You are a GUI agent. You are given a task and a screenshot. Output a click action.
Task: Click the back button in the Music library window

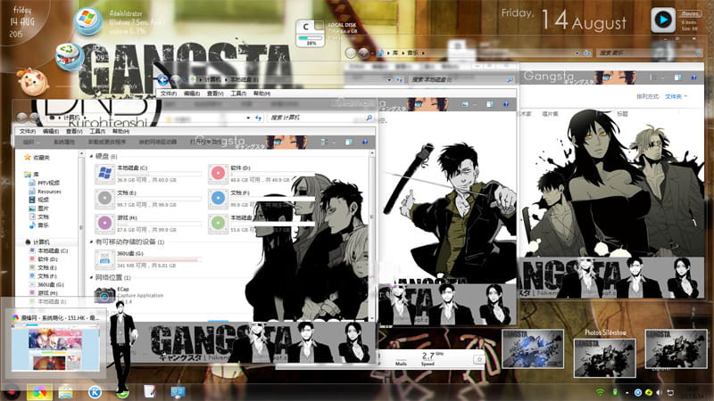(351, 53)
